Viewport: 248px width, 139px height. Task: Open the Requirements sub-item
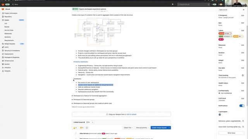tap(9, 40)
